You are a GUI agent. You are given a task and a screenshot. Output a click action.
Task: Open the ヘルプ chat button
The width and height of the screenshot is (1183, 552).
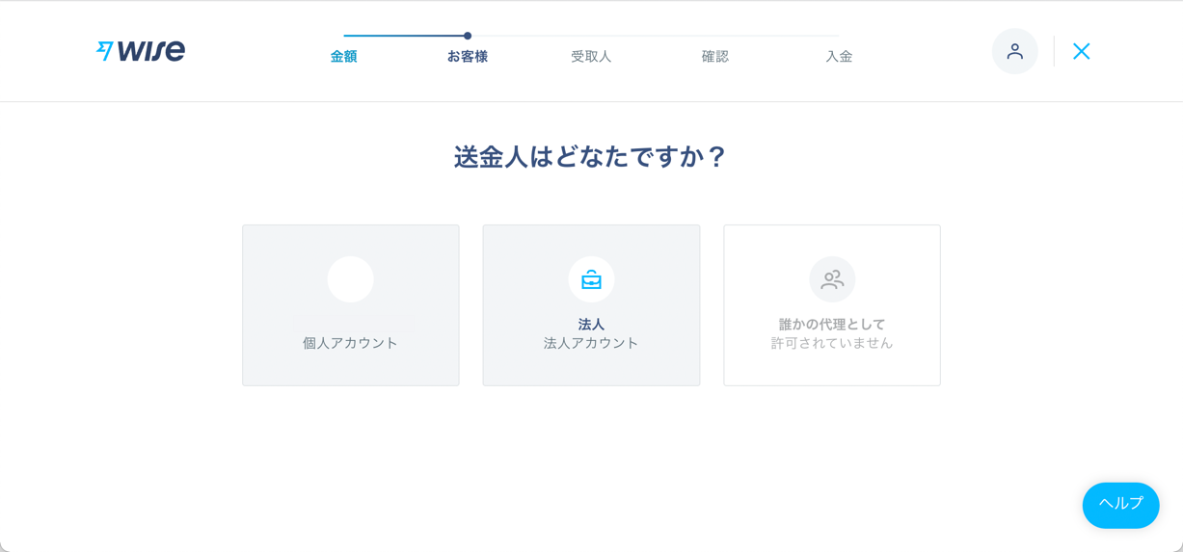1120,504
